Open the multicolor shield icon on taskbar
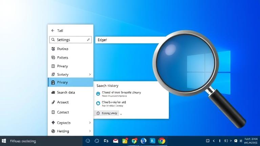Viewport: 260px width, 146px height. pyautogui.click(x=134, y=141)
